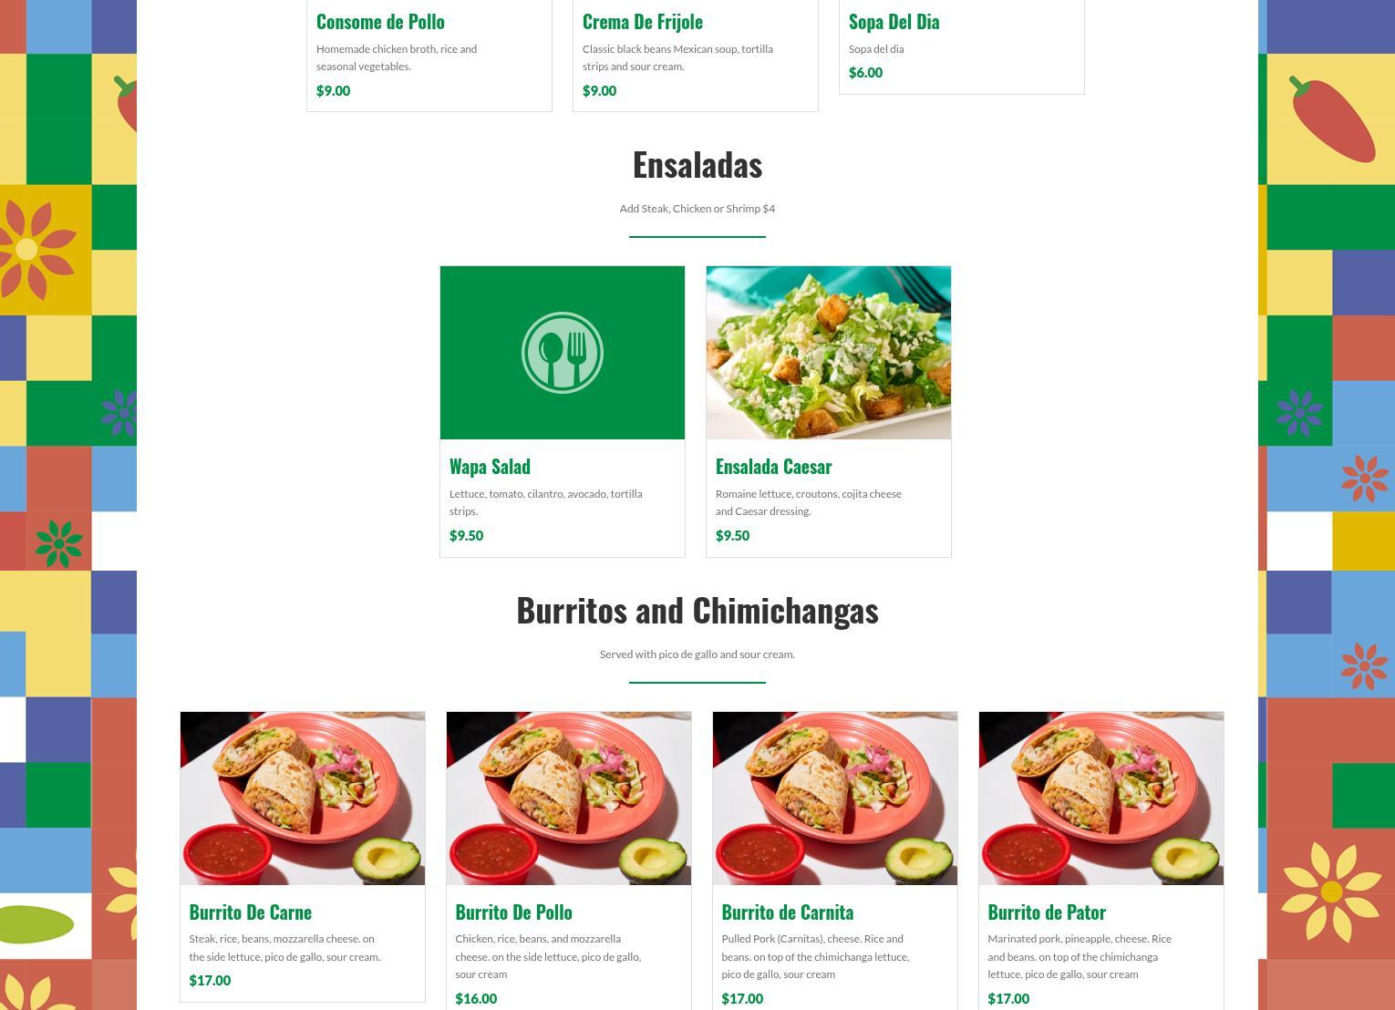Viewport: 1395px width, 1010px height.
Task: Open the Burrito De Pollo photo
Action: (x=569, y=799)
